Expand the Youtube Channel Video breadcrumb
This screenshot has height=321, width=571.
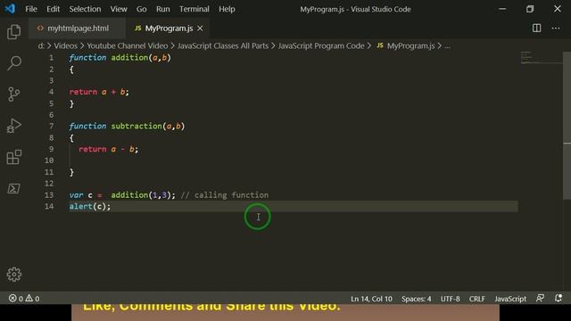point(127,45)
